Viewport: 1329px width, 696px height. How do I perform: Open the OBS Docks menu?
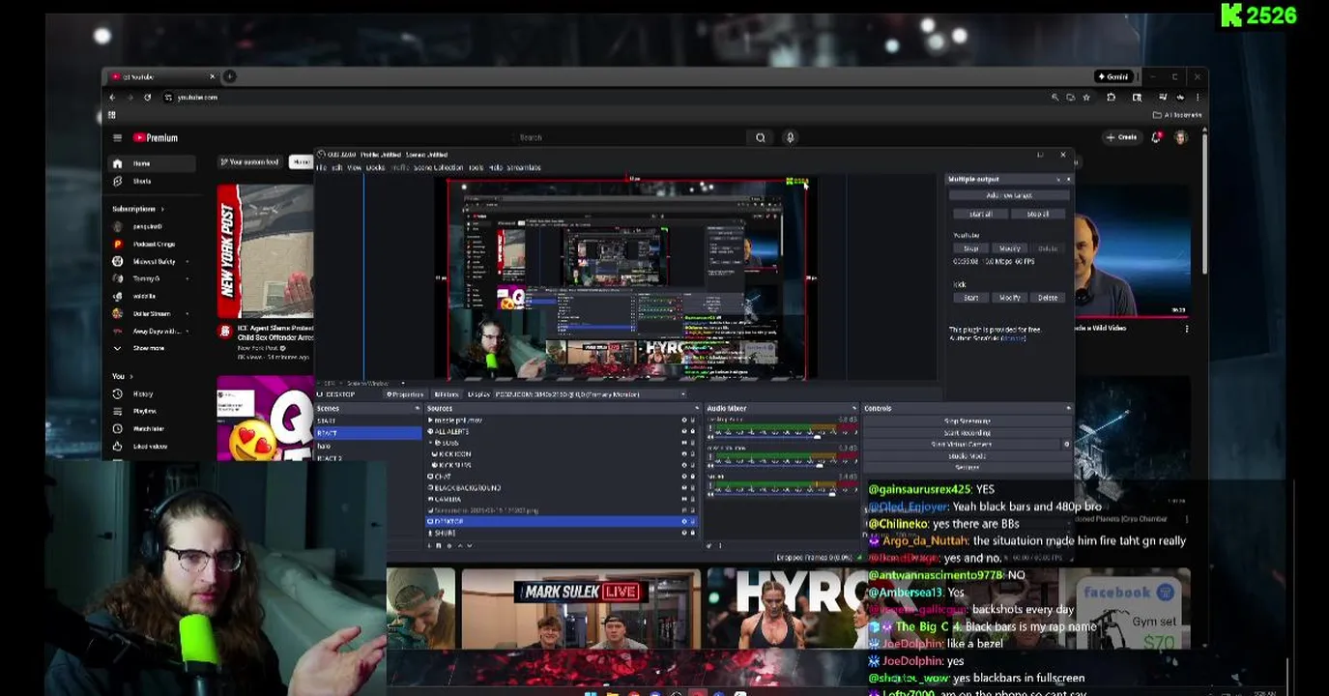click(375, 168)
